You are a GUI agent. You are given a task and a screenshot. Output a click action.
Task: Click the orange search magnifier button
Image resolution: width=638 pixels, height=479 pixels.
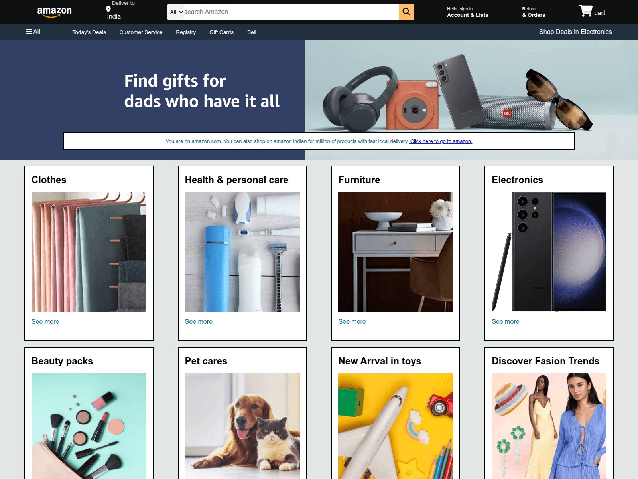406,12
